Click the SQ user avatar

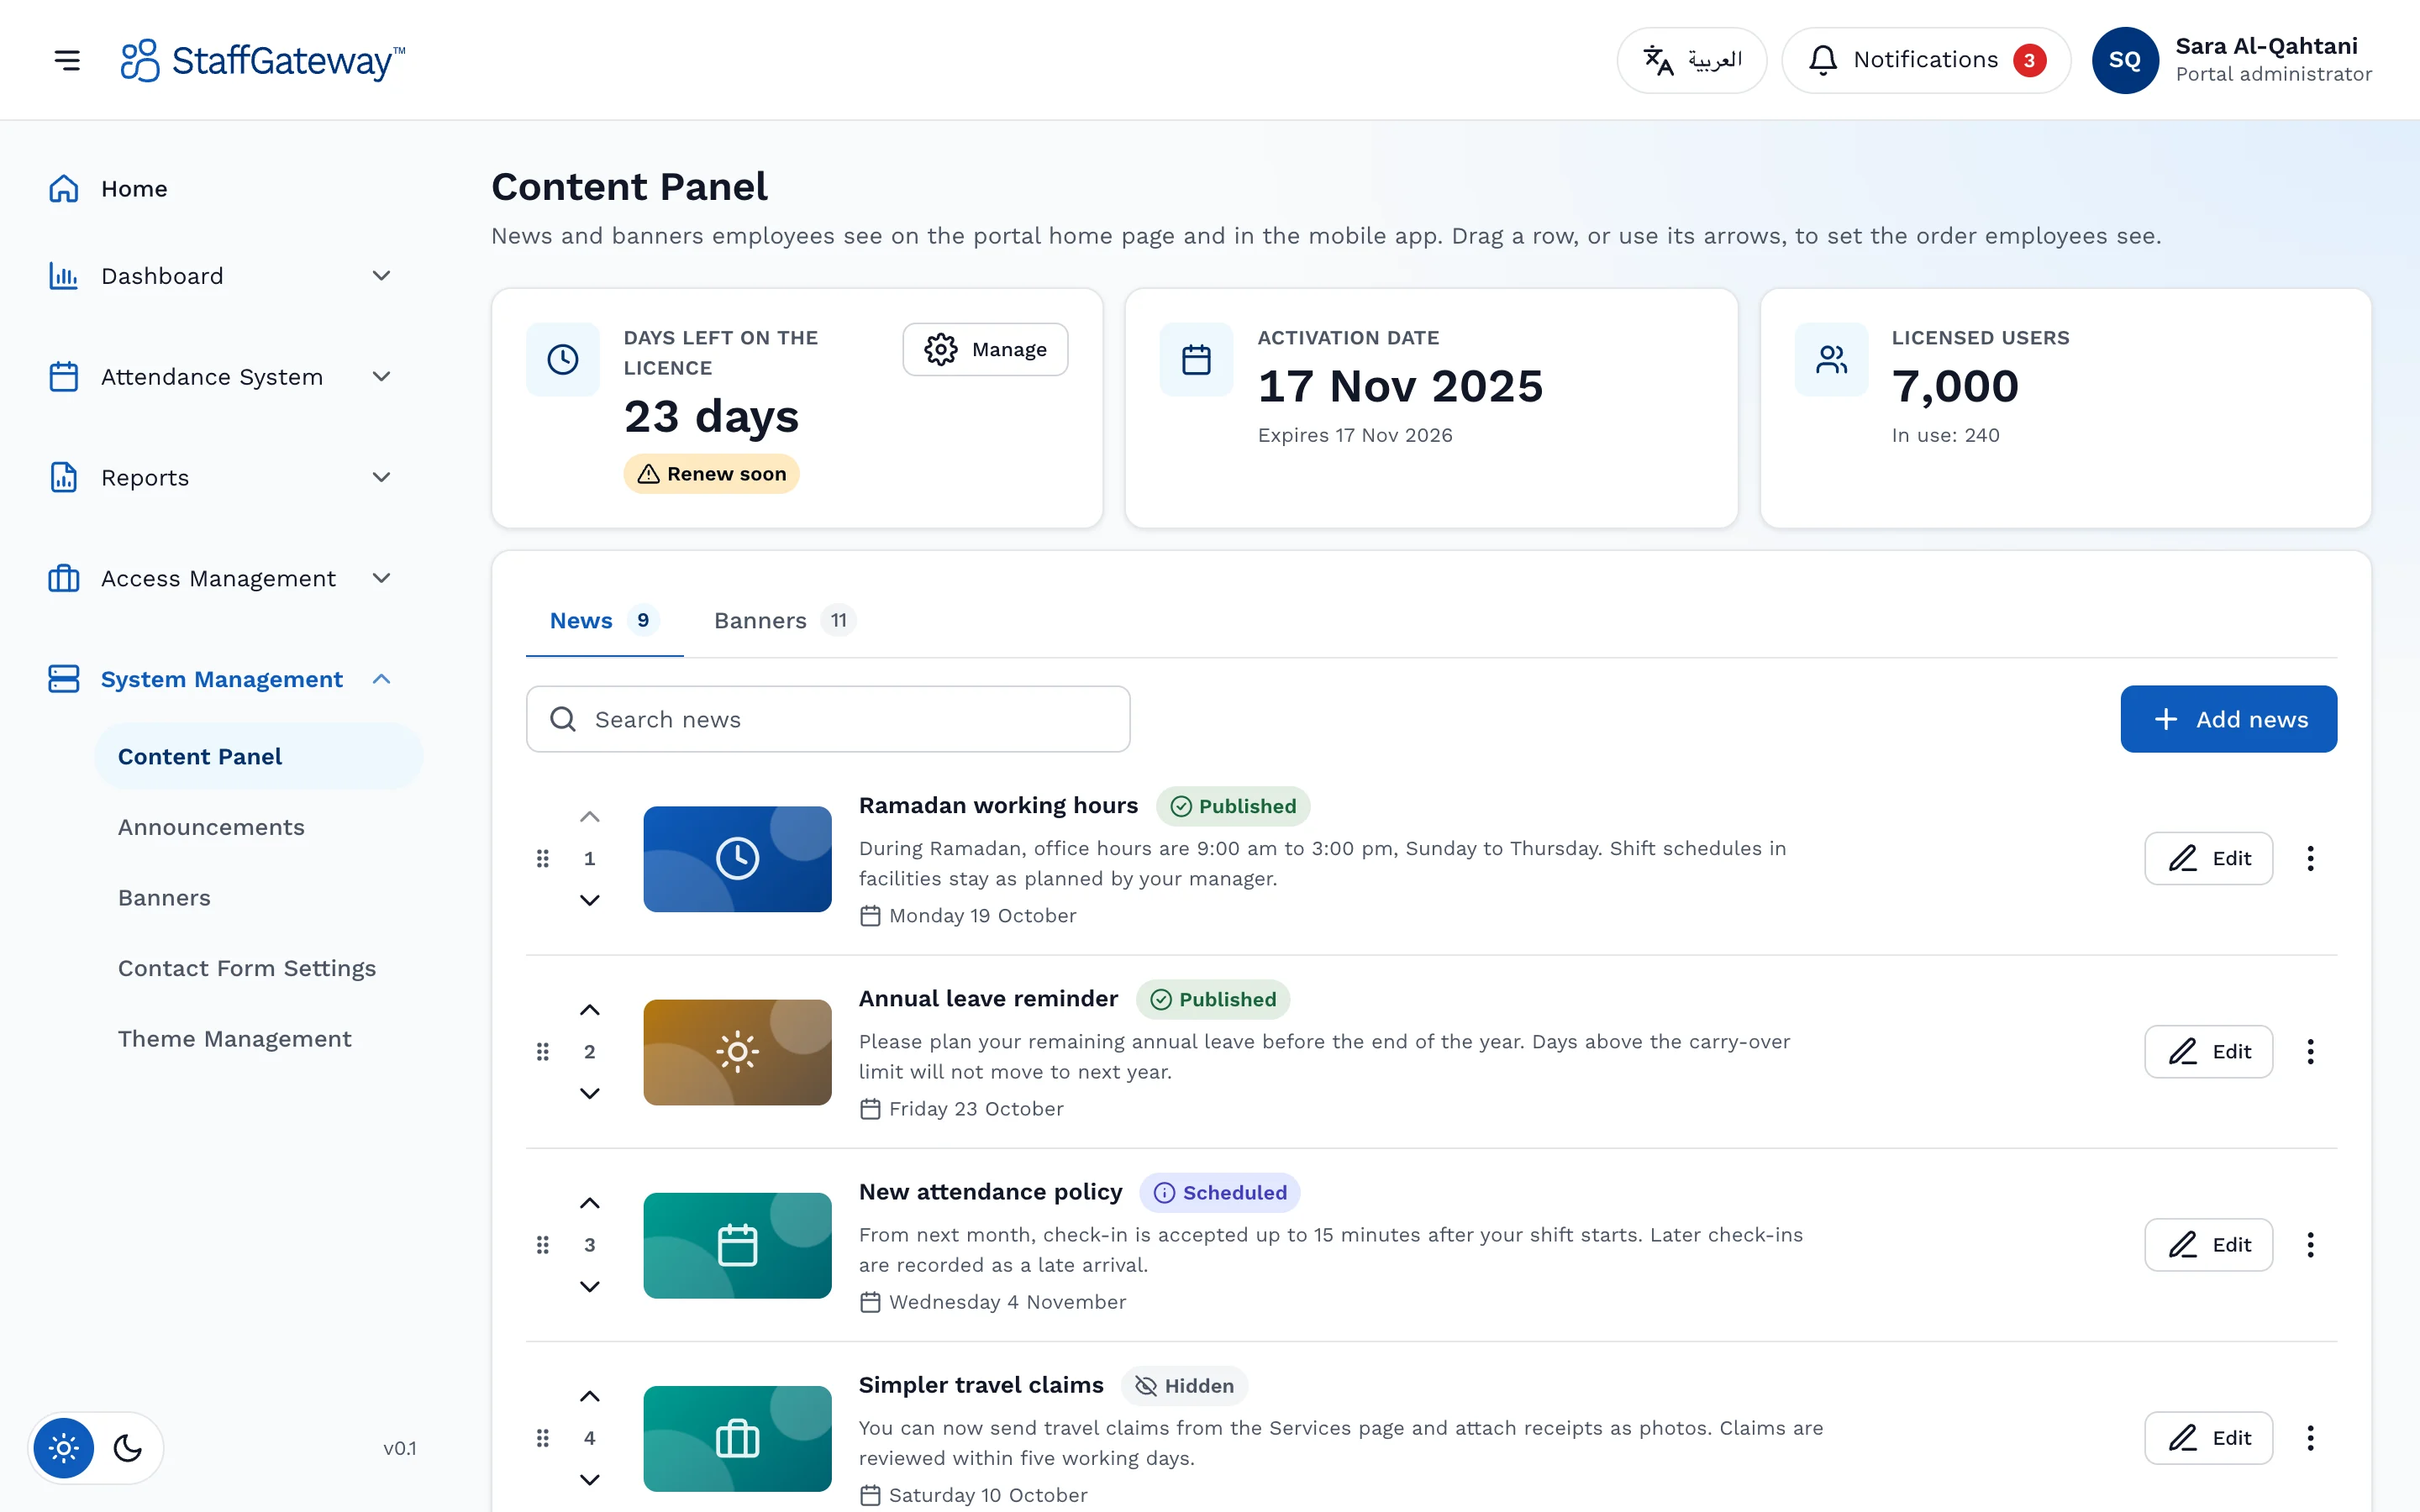(2124, 60)
